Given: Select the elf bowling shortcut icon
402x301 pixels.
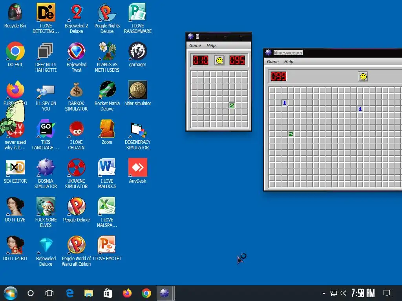Looking at the screenshot, I should (46, 206).
